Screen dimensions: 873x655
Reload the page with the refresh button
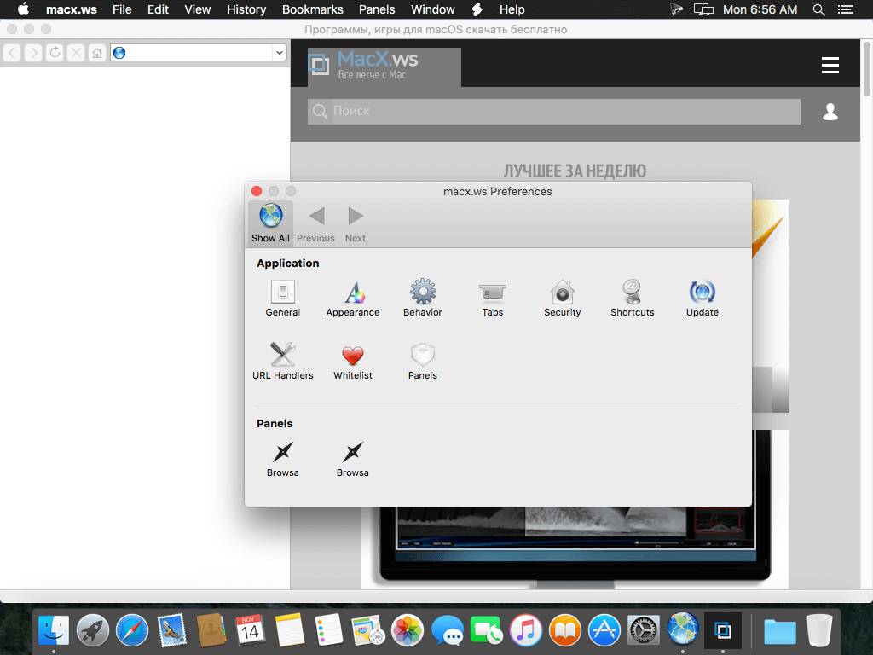(x=55, y=53)
